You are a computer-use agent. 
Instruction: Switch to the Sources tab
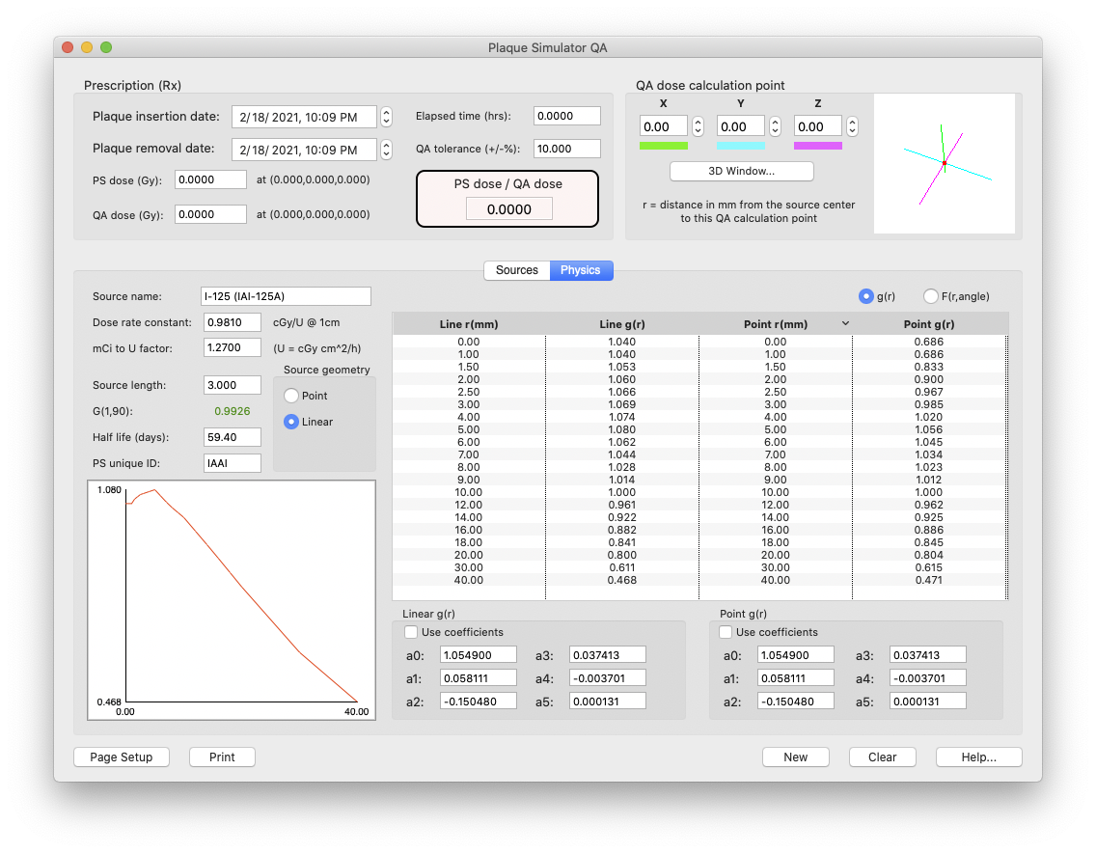click(x=516, y=270)
